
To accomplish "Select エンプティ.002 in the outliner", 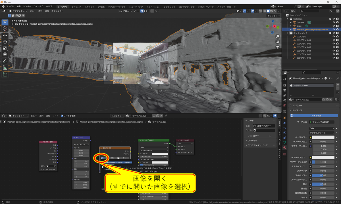I will pyautogui.click(x=304, y=44).
